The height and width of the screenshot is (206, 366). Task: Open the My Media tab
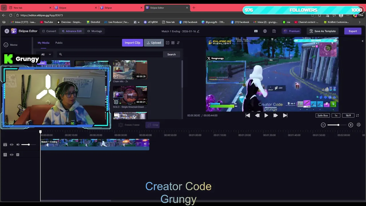click(x=43, y=43)
